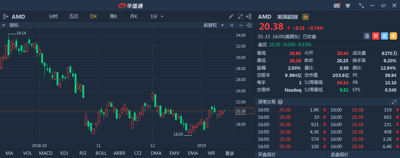Add AMD to watchlist with plus button

coord(393,36)
